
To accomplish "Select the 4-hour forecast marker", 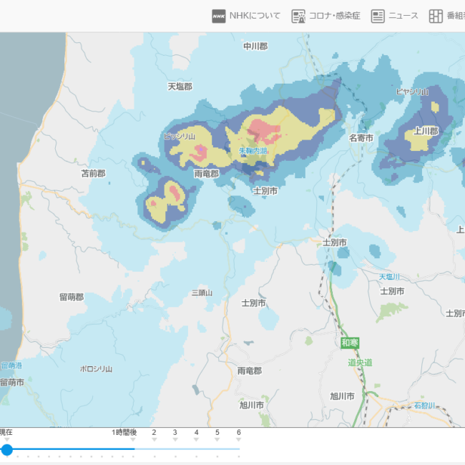I will tap(196, 433).
